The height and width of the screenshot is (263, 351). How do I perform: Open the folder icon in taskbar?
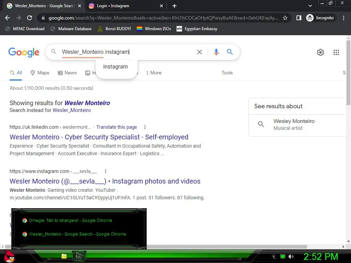(x=64, y=256)
